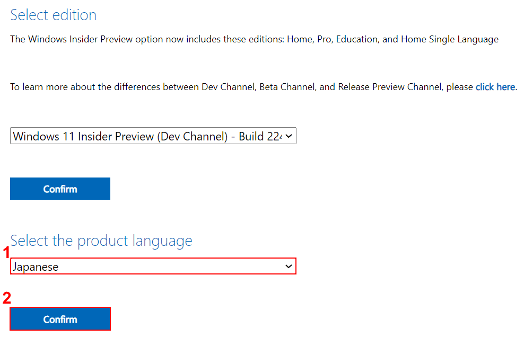
Task: Click the "To learn more" sentence start
Action: click(40, 87)
